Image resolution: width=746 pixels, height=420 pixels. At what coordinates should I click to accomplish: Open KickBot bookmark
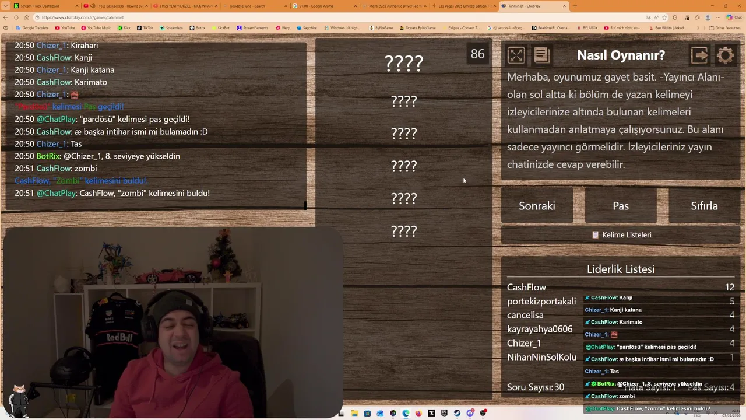click(221, 28)
